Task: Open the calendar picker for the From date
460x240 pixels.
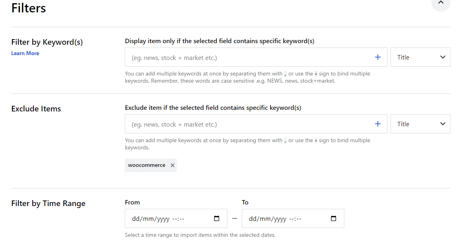Action: point(216,218)
